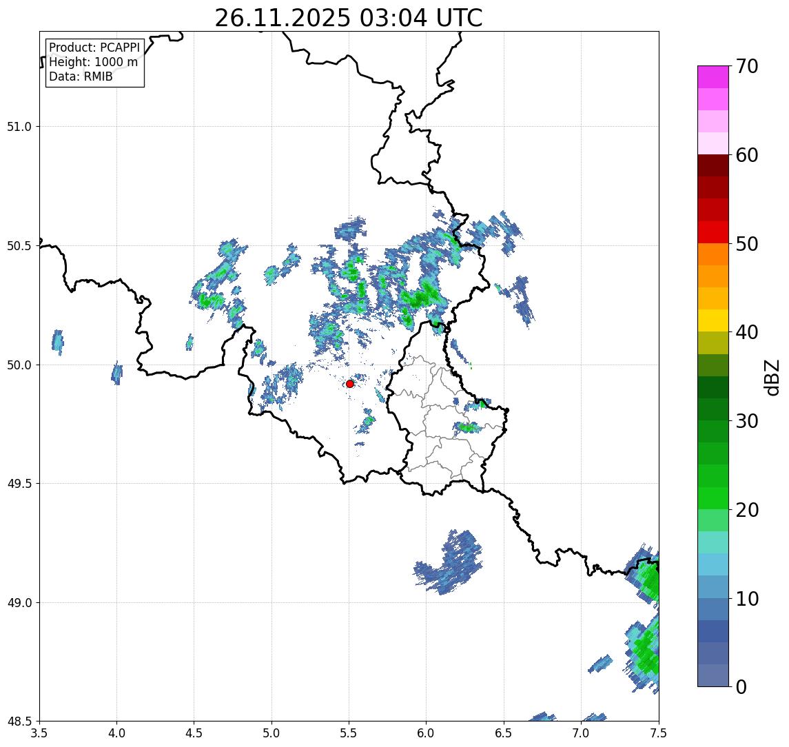789x747 pixels.
Task: Click longitude axis label 4.0
Action: click(116, 733)
